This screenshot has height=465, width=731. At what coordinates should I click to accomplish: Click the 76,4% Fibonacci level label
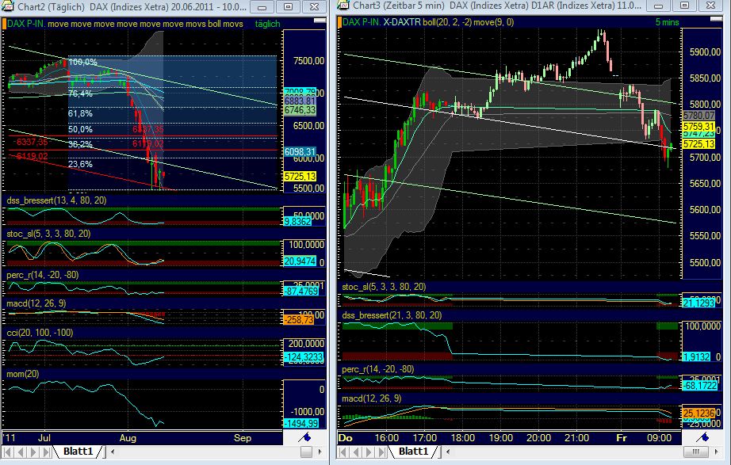point(81,93)
